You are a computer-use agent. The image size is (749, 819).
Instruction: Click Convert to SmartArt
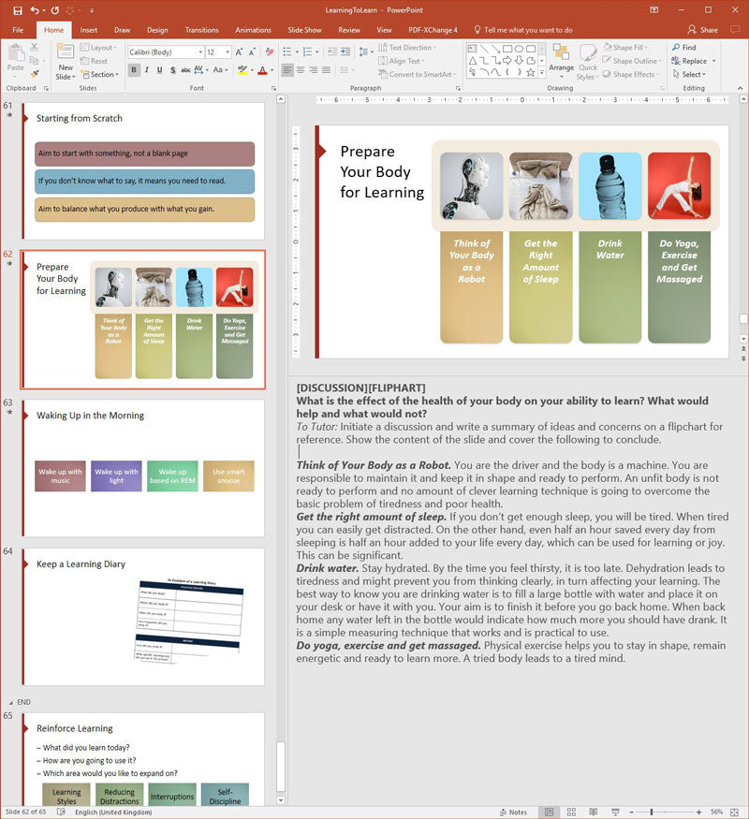(417, 75)
